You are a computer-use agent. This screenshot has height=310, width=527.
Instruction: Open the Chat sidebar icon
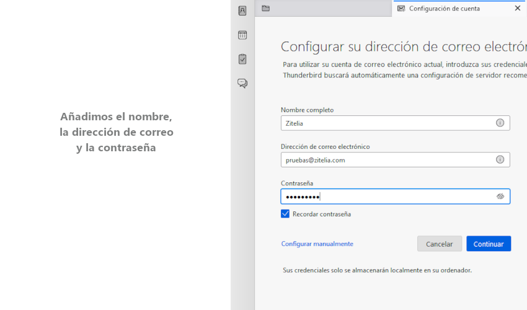(242, 83)
